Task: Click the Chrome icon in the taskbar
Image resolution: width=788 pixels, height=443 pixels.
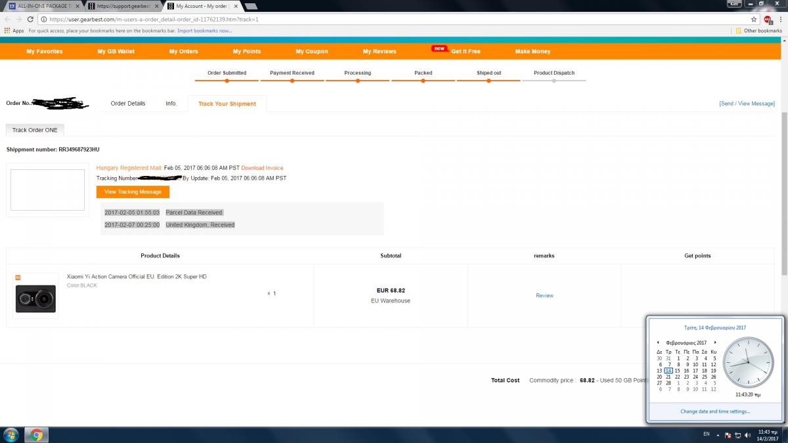Action: tap(36, 434)
